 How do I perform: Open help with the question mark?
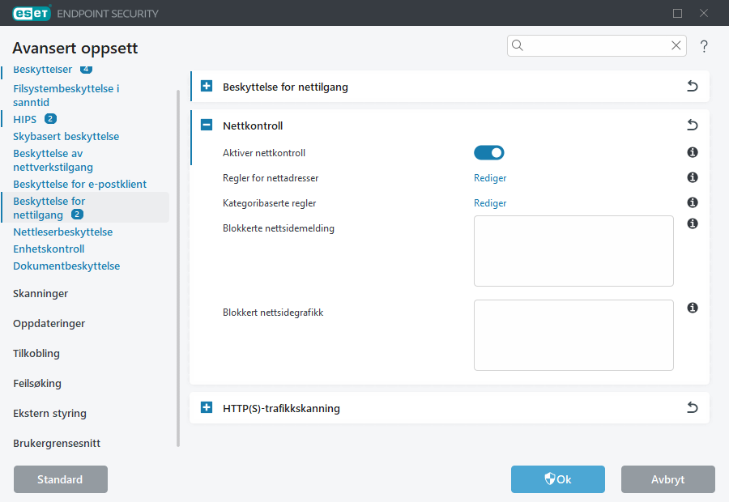(704, 46)
